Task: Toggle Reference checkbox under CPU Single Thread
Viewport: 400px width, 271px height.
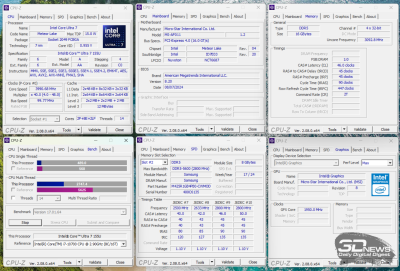Action: pos(13,168)
